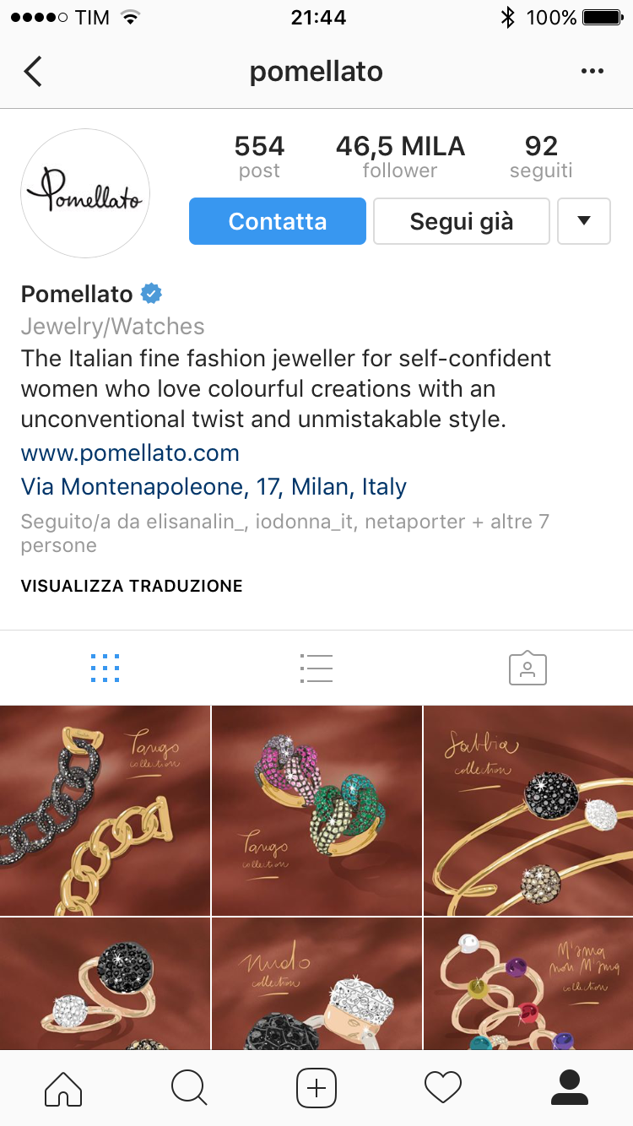The image size is (633, 1126).
Task: View the 46,5 MILA follower list
Action: (400, 157)
